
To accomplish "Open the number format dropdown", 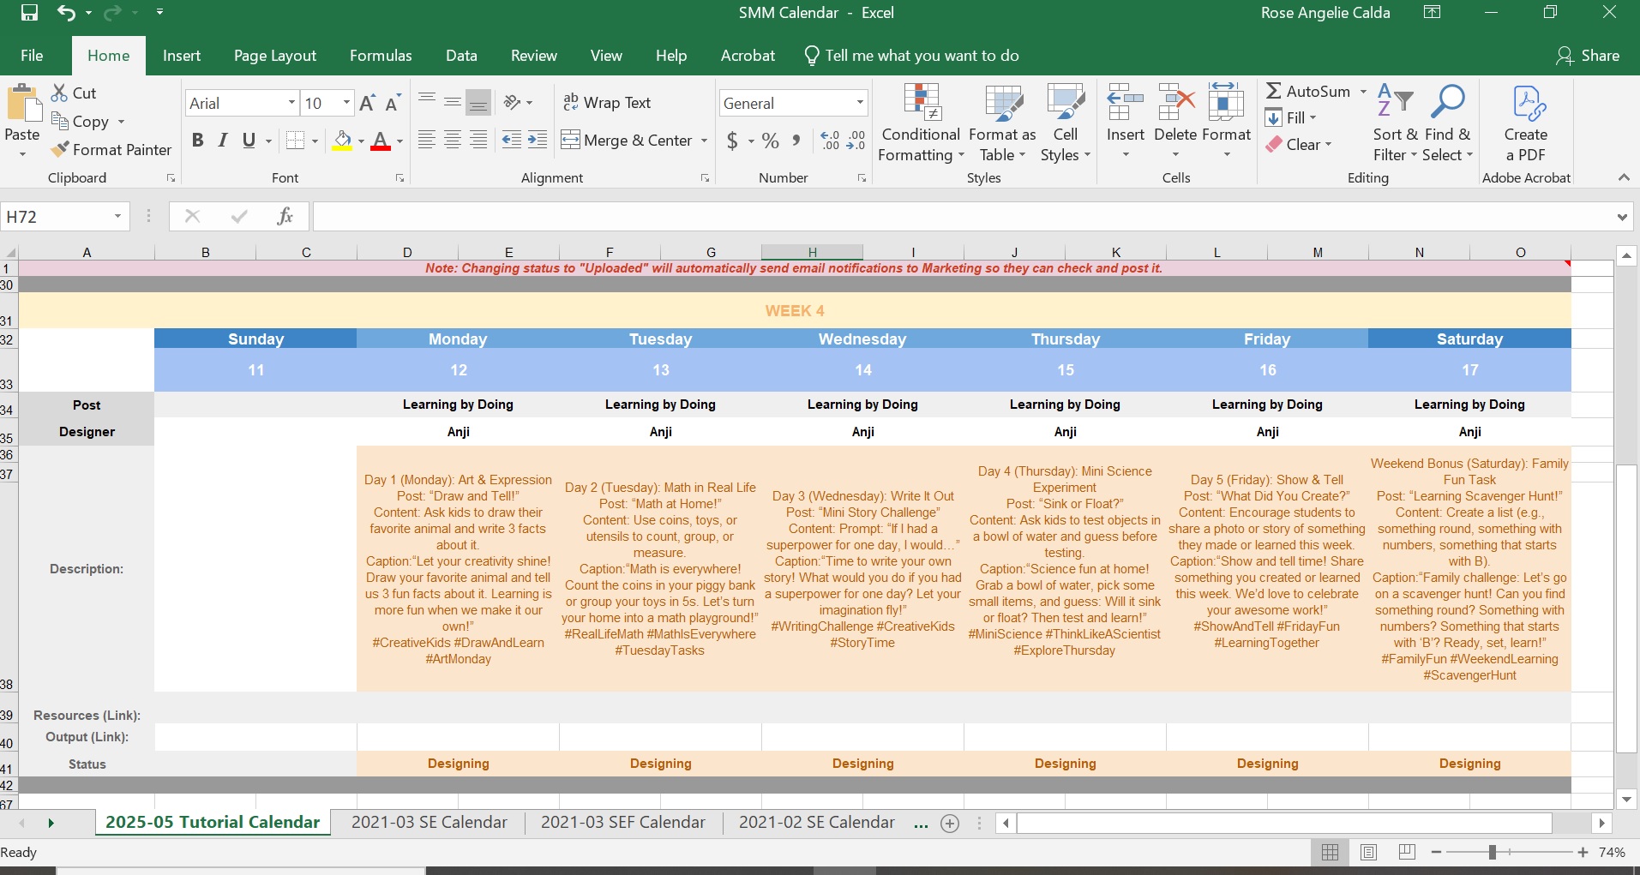I will click(x=860, y=103).
